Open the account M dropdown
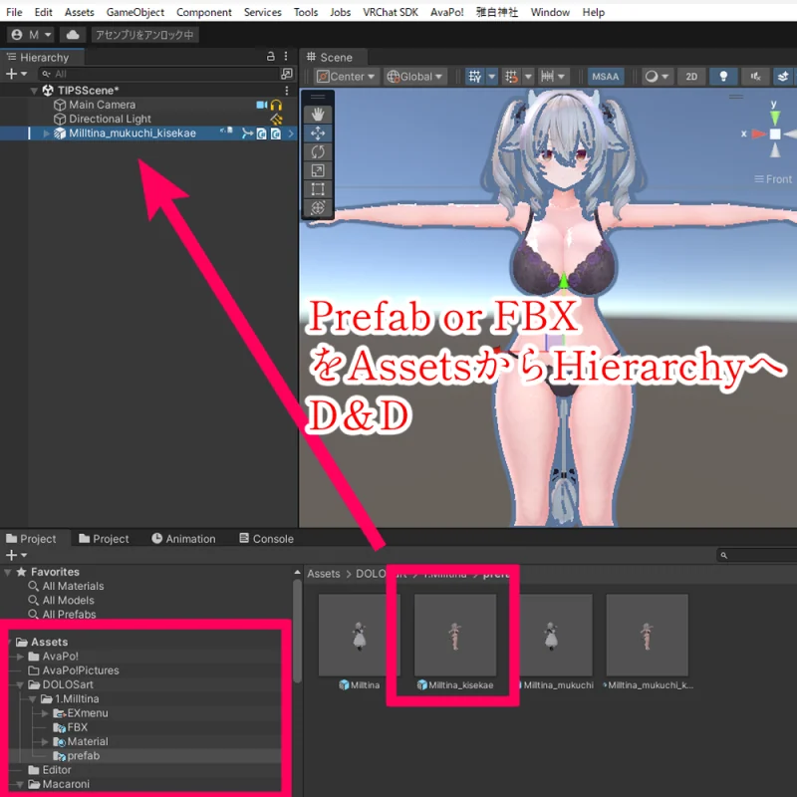 pyautogui.click(x=32, y=35)
